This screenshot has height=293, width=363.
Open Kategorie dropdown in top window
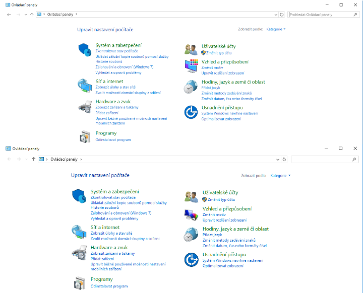(x=276, y=29)
